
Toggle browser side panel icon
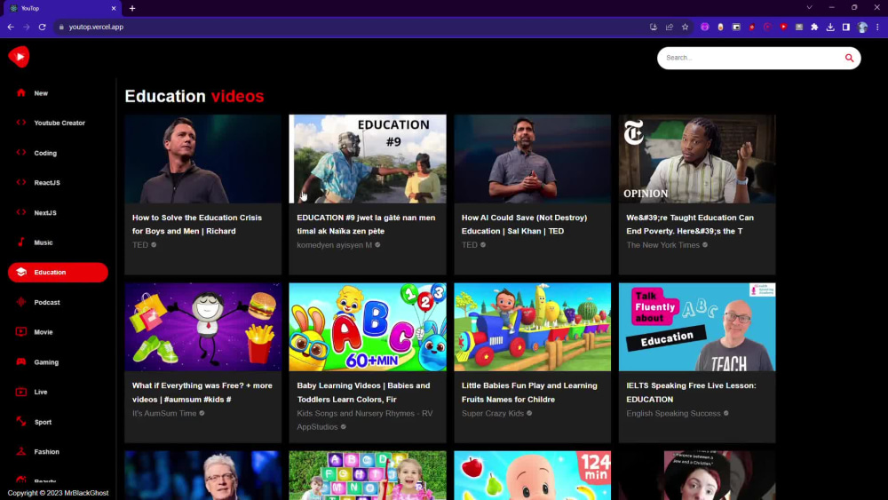[x=846, y=27]
